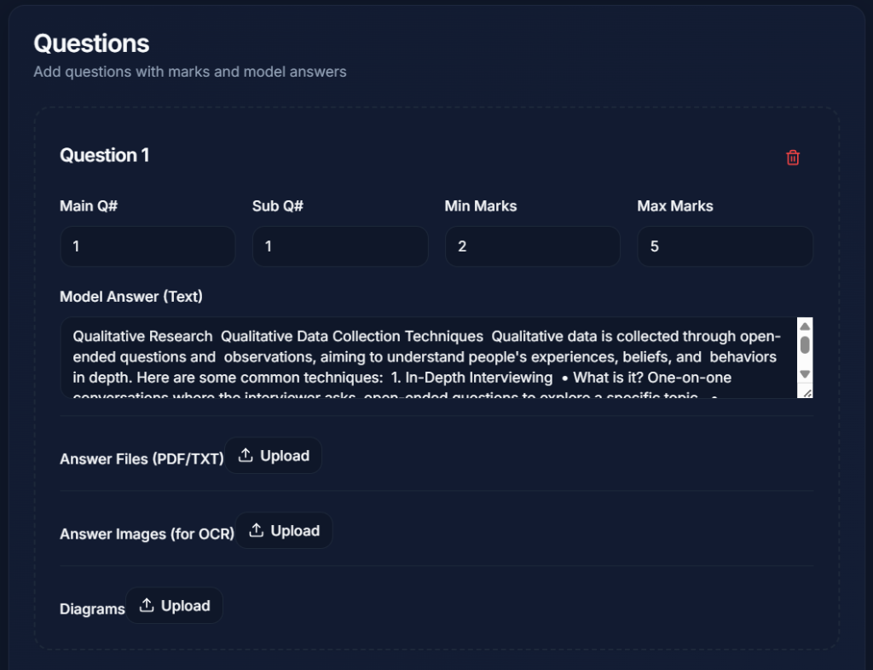873x670 pixels.
Task: Click the Model Answer scrollbar up arrow
Action: tap(805, 326)
